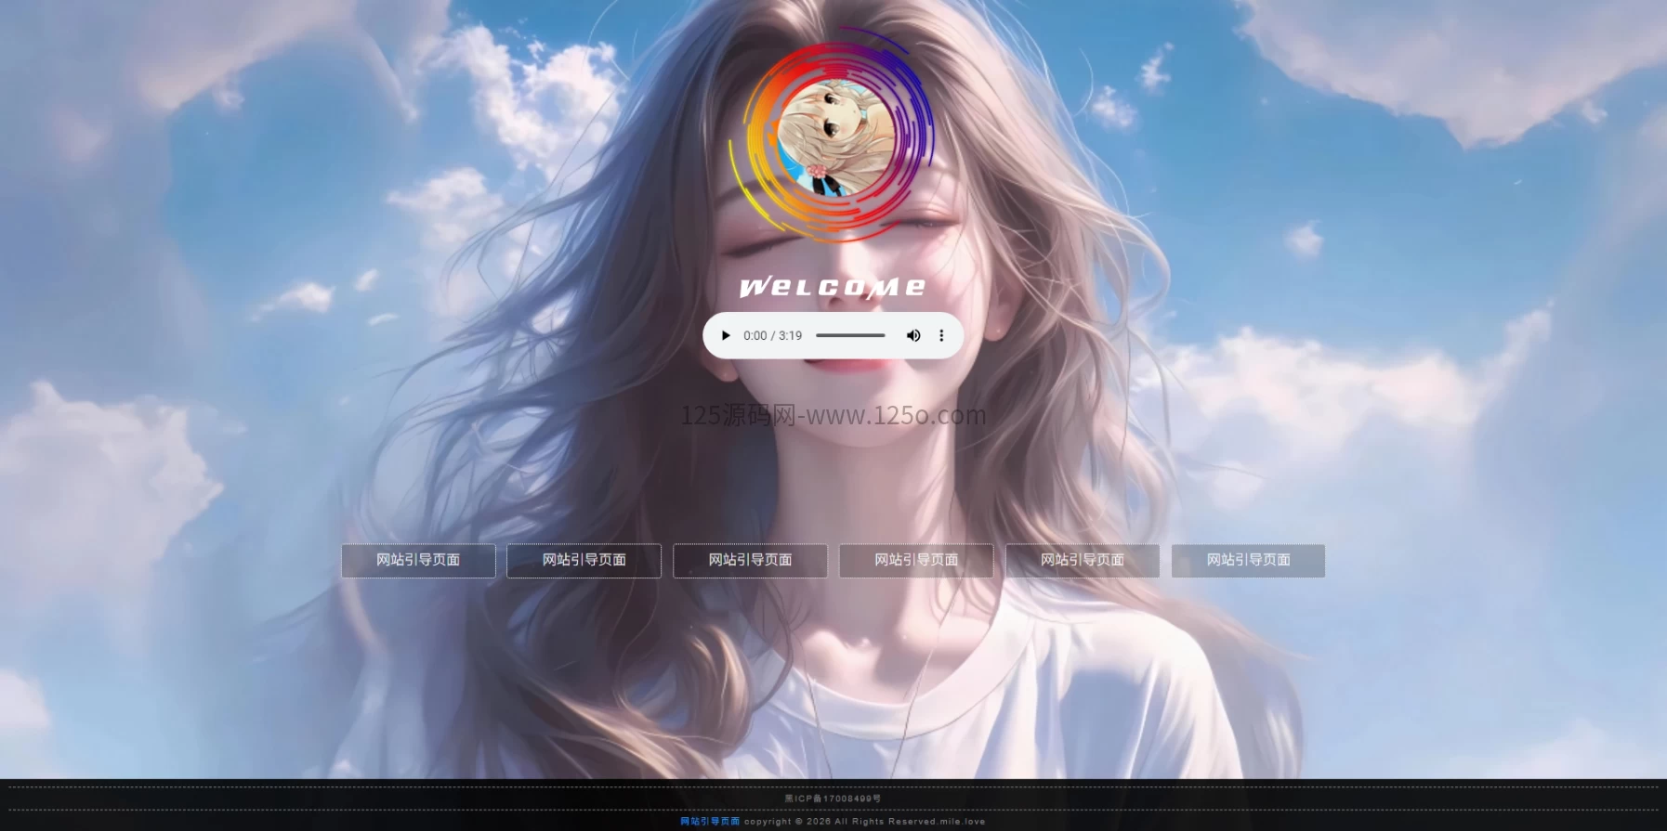Viewport: 1667px width, 831px height.
Task: Open the audio player's three-dot options menu
Action: 941,335
